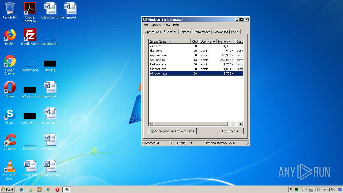
Task: Switch to the Users tab
Action: pyautogui.click(x=234, y=32)
